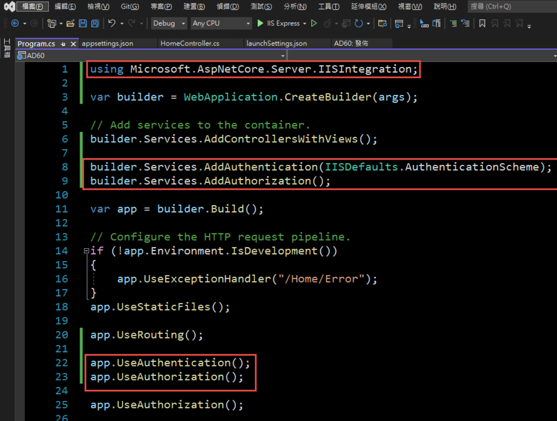Image resolution: width=557 pixels, height=421 pixels.
Task: Open the vertical 工具箱 side panel tab
Action: [7, 48]
